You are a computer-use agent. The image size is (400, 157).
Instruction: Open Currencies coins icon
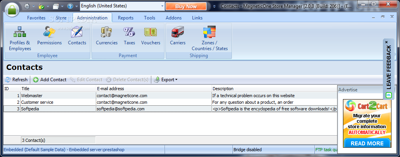point(107,36)
